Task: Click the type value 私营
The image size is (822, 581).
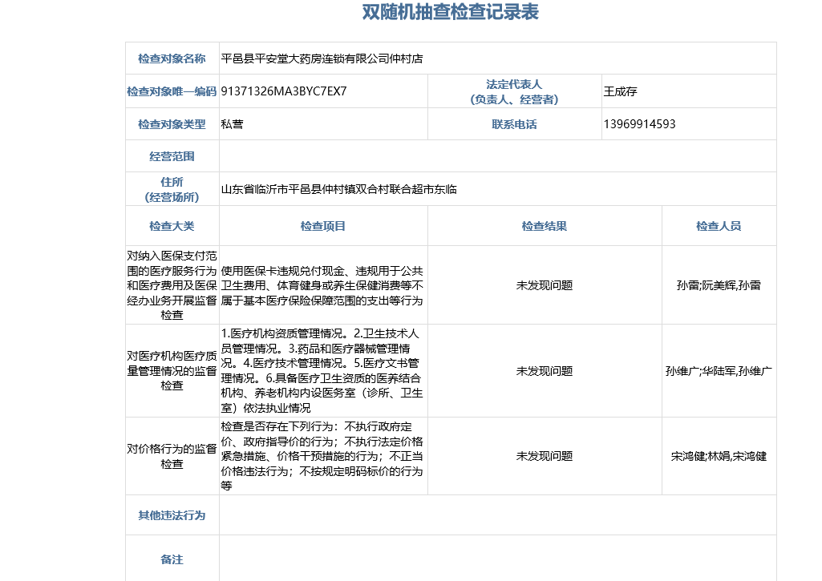Action: click(x=233, y=124)
